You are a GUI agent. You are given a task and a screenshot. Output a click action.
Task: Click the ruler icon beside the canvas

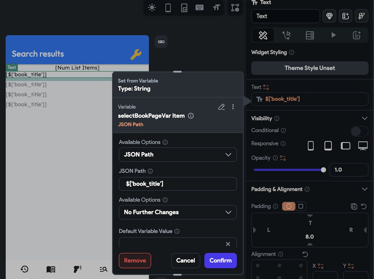[x=161, y=42]
